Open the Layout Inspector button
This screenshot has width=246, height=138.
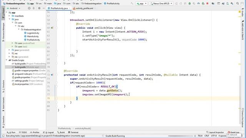pos(215,132)
